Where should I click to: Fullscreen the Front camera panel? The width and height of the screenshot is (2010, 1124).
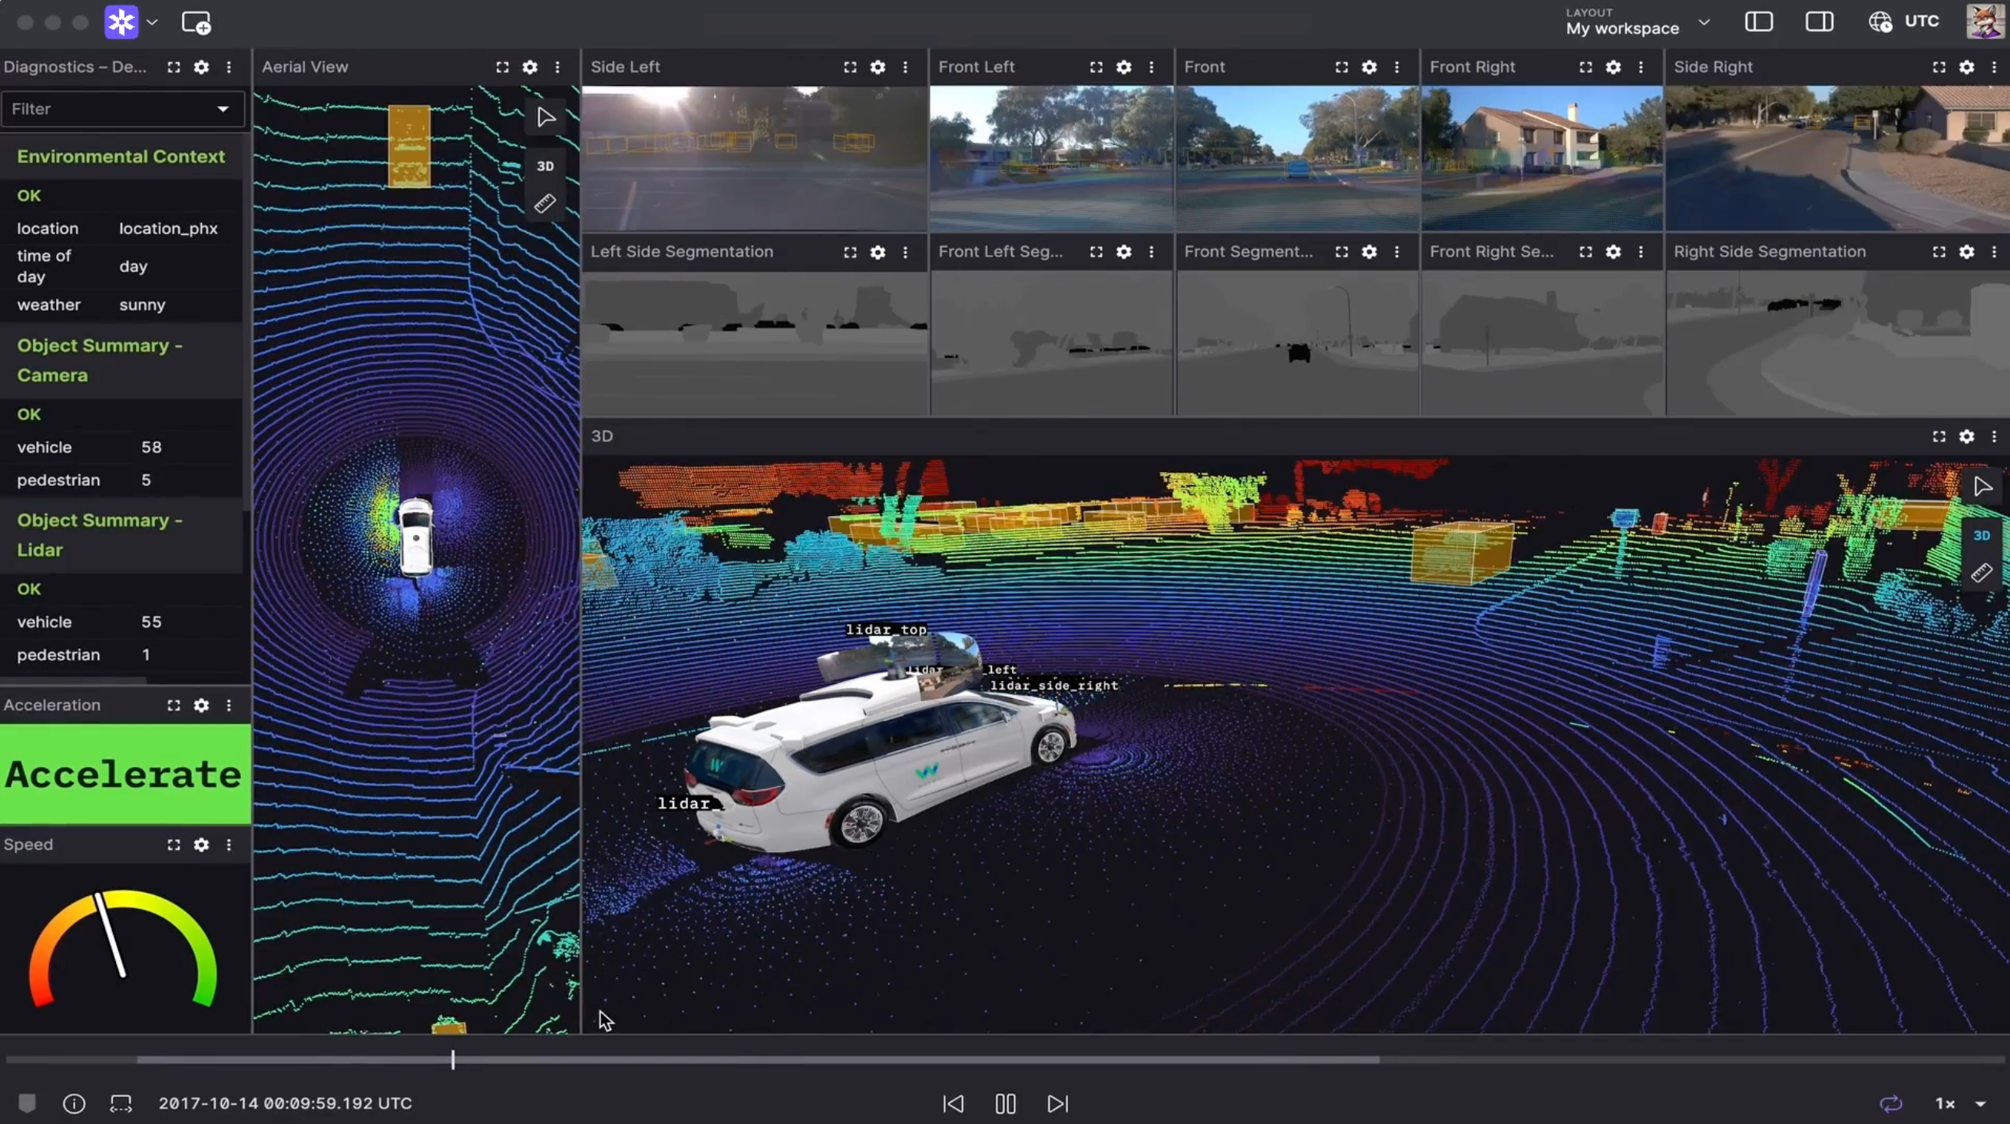[1342, 67]
